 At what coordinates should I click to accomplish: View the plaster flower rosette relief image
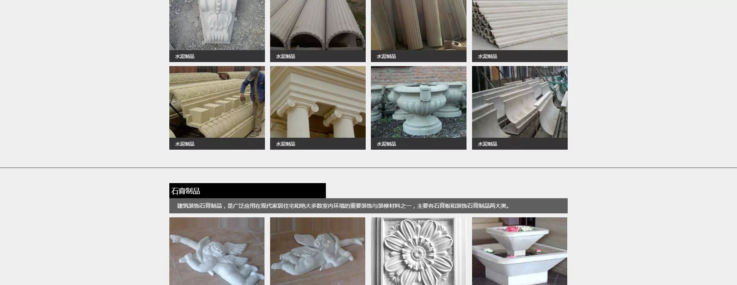(419, 251)
